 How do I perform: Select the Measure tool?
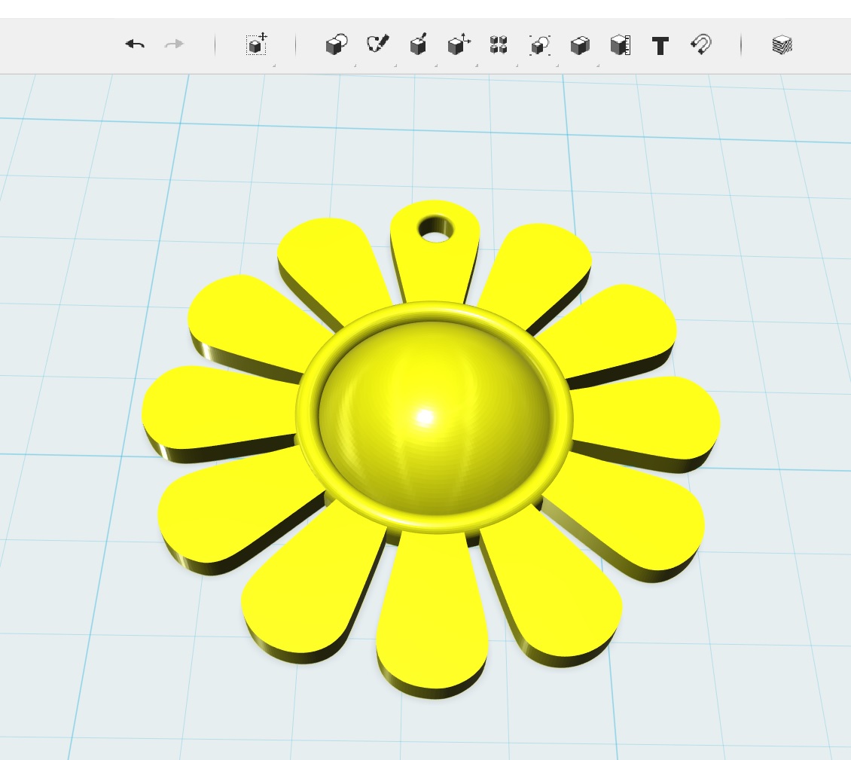621,45
